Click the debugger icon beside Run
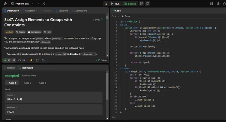This screenshot has width=226, height=122. click(x=106, y=4)
